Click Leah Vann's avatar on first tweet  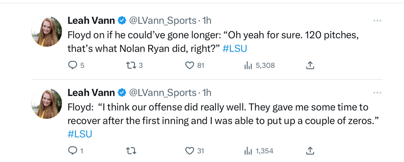click(47, 31)
